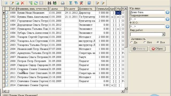
Task: Toggle the tree view icon in toolbar
Action: pos(31,3)
